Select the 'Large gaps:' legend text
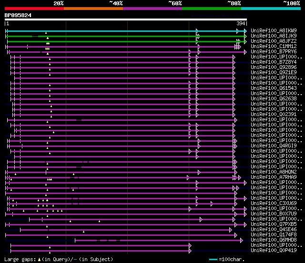Image resolution: width=305 pixels, height=263 pixels. [20, 259]
